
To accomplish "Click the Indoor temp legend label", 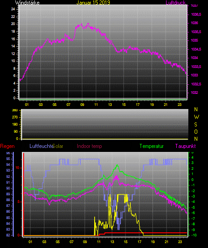I will tap(89, 146).
